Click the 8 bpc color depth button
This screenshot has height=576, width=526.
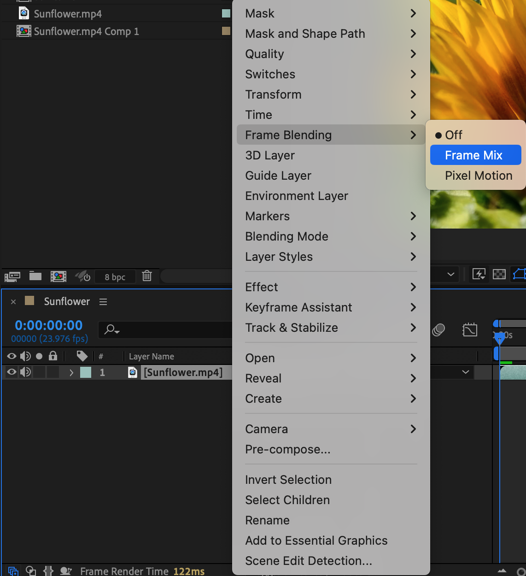point(115,277)
